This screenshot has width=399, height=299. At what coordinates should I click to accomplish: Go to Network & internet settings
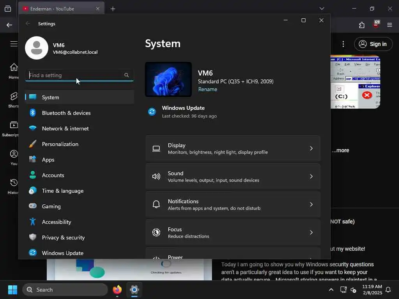pos(79,128)
